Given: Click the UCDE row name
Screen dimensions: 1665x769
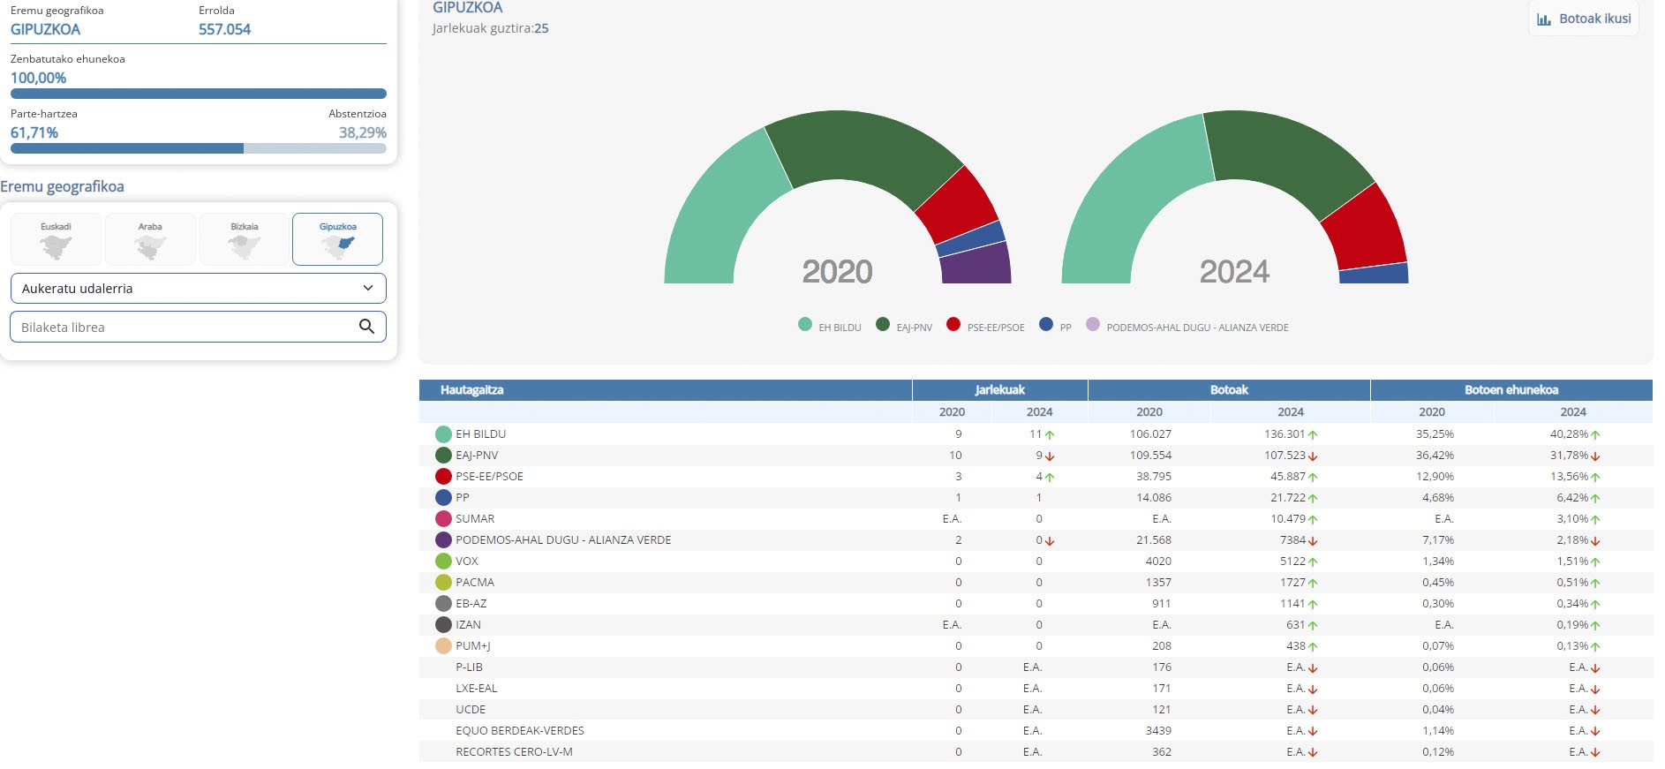Looking at the screenshot, I should coord(471,710).
